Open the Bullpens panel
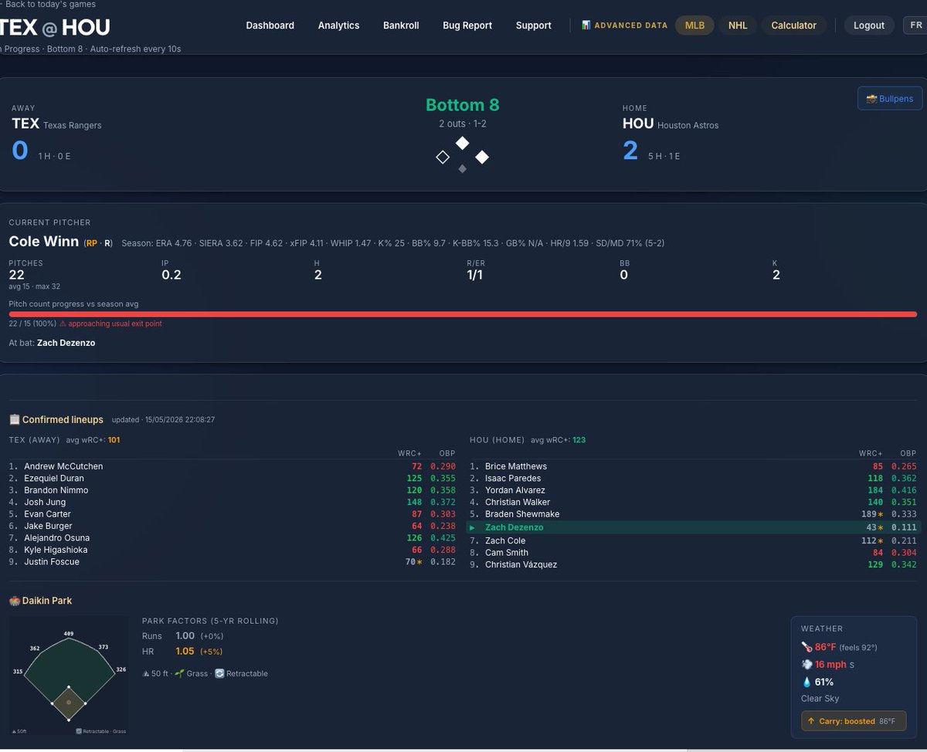Screen dimensions: 927x752 pos(890,99)
